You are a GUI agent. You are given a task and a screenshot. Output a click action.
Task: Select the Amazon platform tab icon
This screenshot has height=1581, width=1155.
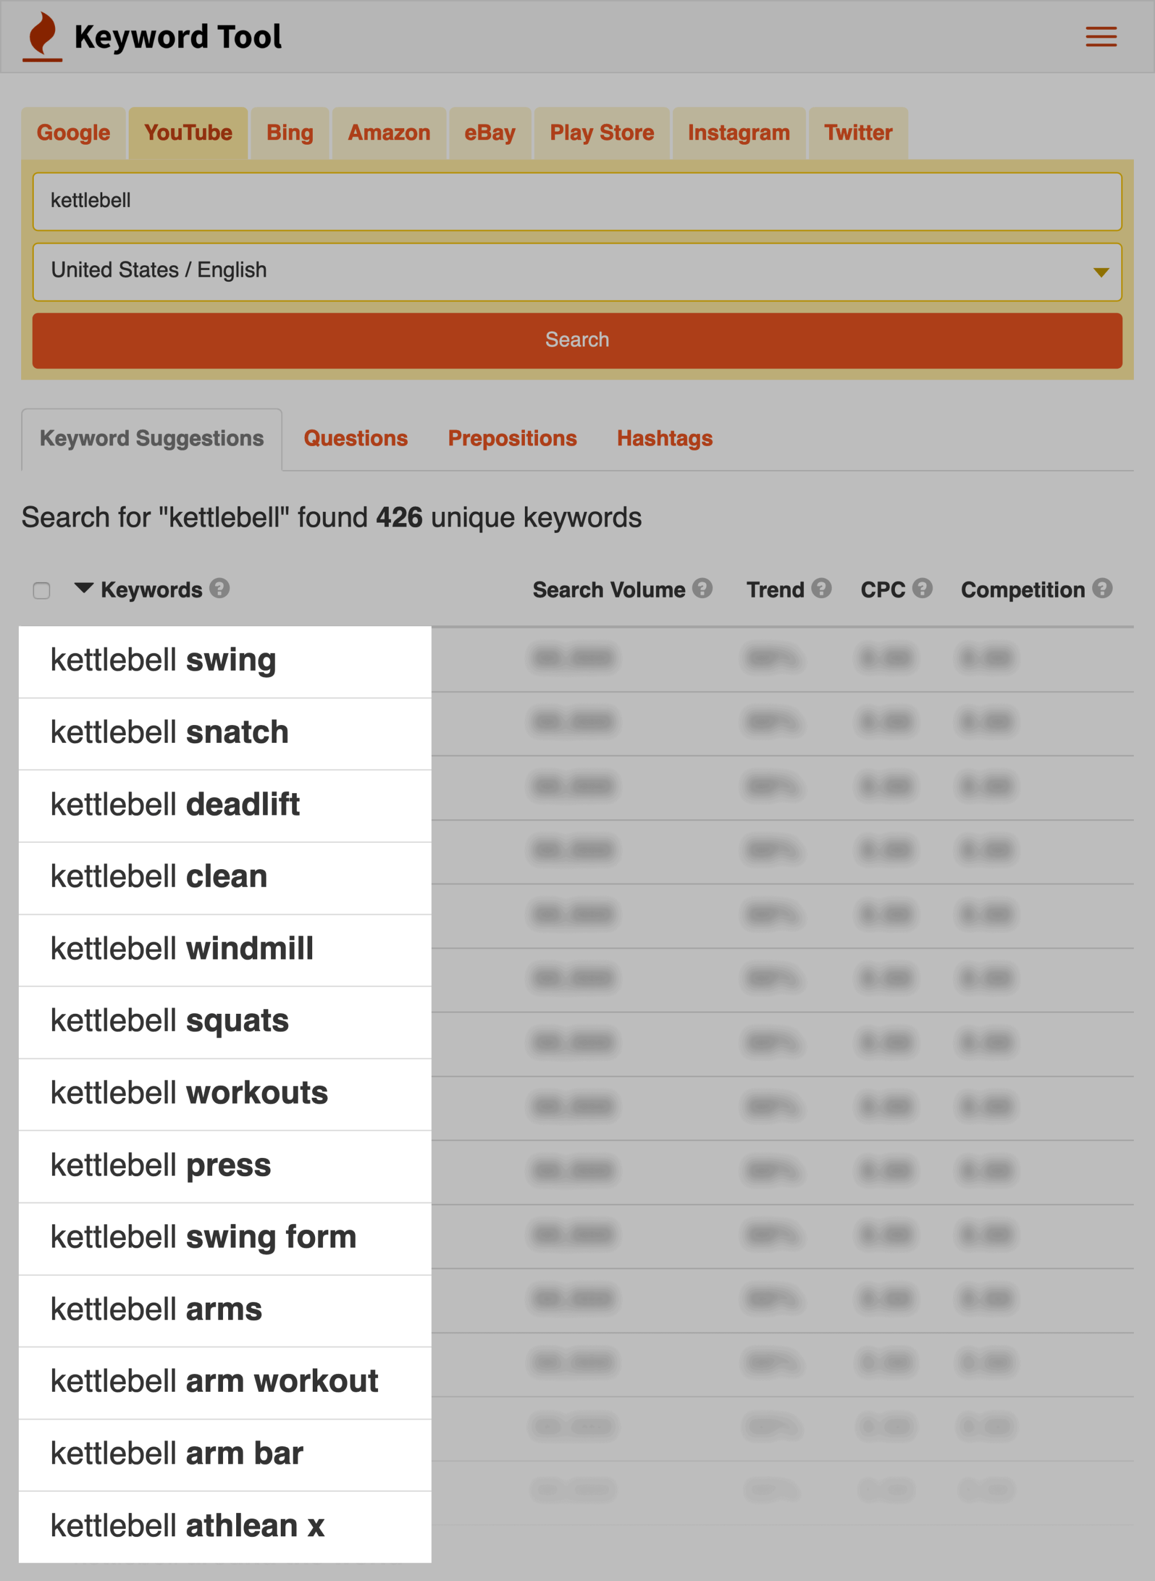coord(389,132)
